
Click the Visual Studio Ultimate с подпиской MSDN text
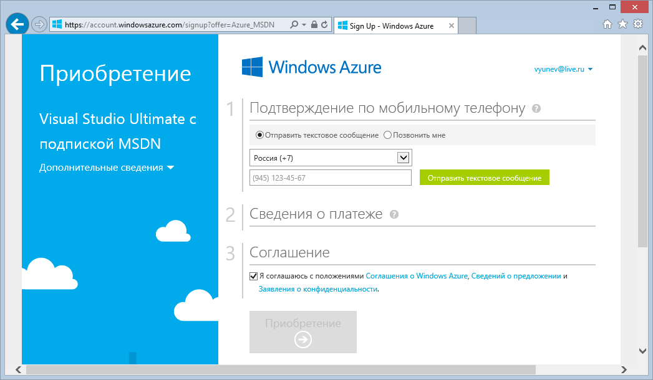(118, 131)
